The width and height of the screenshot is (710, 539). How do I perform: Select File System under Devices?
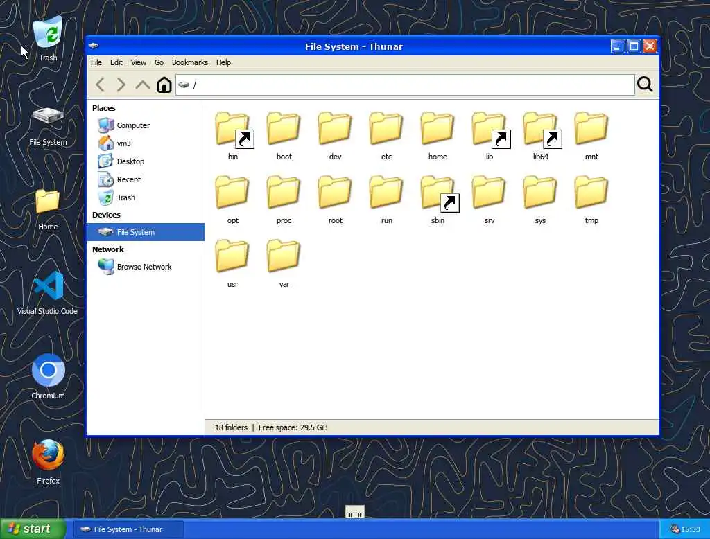[x=146, y=232]
